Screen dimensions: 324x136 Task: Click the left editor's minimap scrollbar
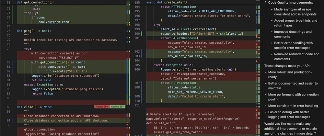[128, 68]
